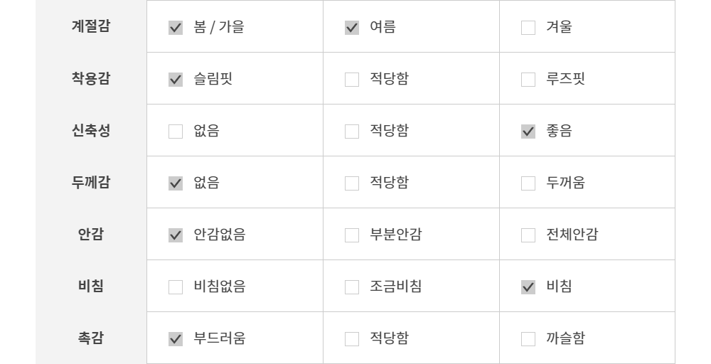Uncheck 여름 in the 계절감 row
Image resolution: width=711 pixels, height=364 pixels.
click(352, 28)
